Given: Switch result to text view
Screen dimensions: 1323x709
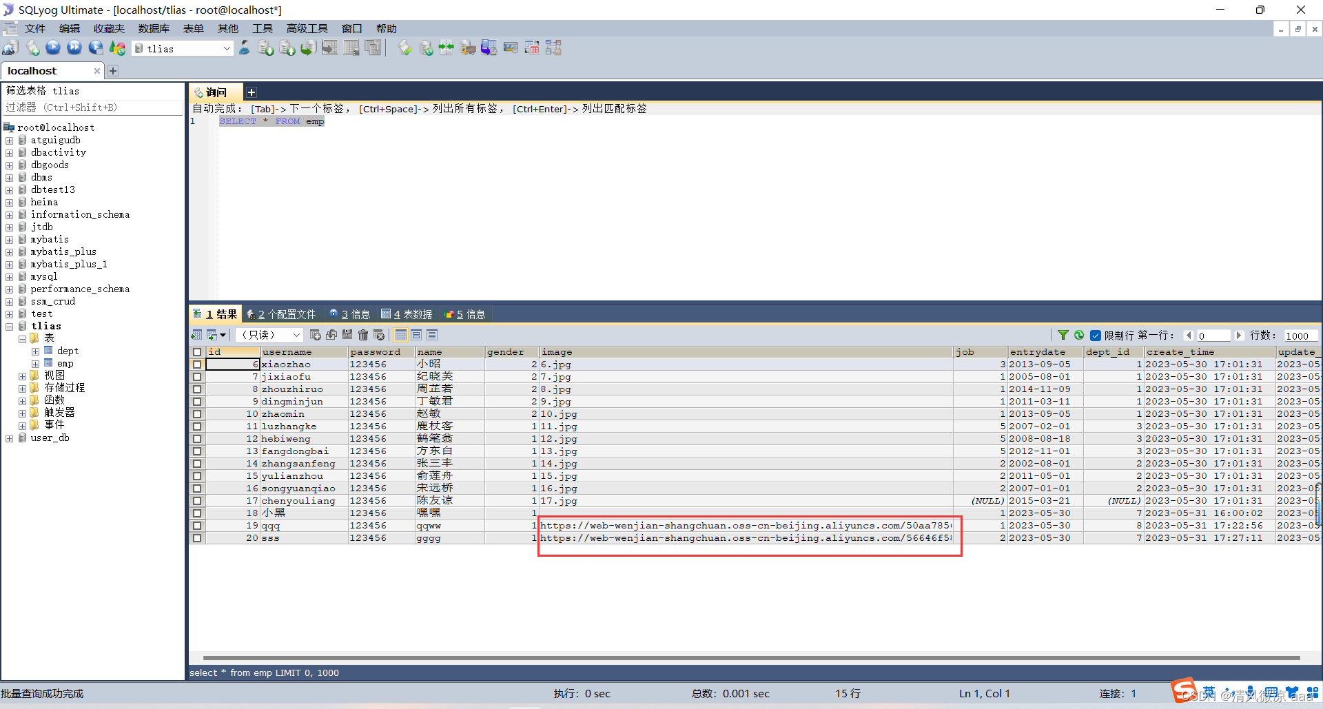Looking at the screenshot, I should pos(432,336).
